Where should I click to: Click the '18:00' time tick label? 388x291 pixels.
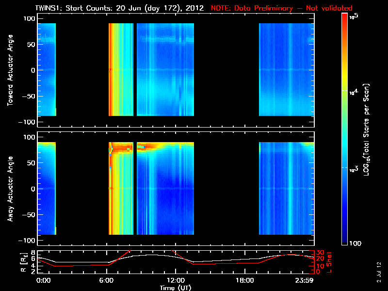245,280
